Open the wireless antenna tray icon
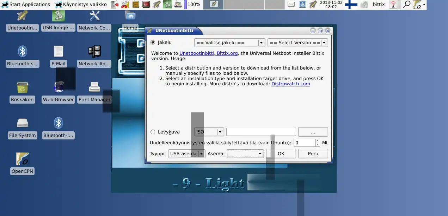 (x=393, y=5)
